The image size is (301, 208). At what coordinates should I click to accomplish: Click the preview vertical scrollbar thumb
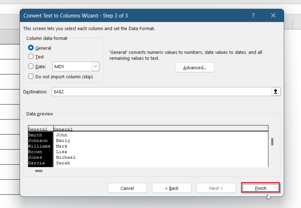[x=272, y=142]
